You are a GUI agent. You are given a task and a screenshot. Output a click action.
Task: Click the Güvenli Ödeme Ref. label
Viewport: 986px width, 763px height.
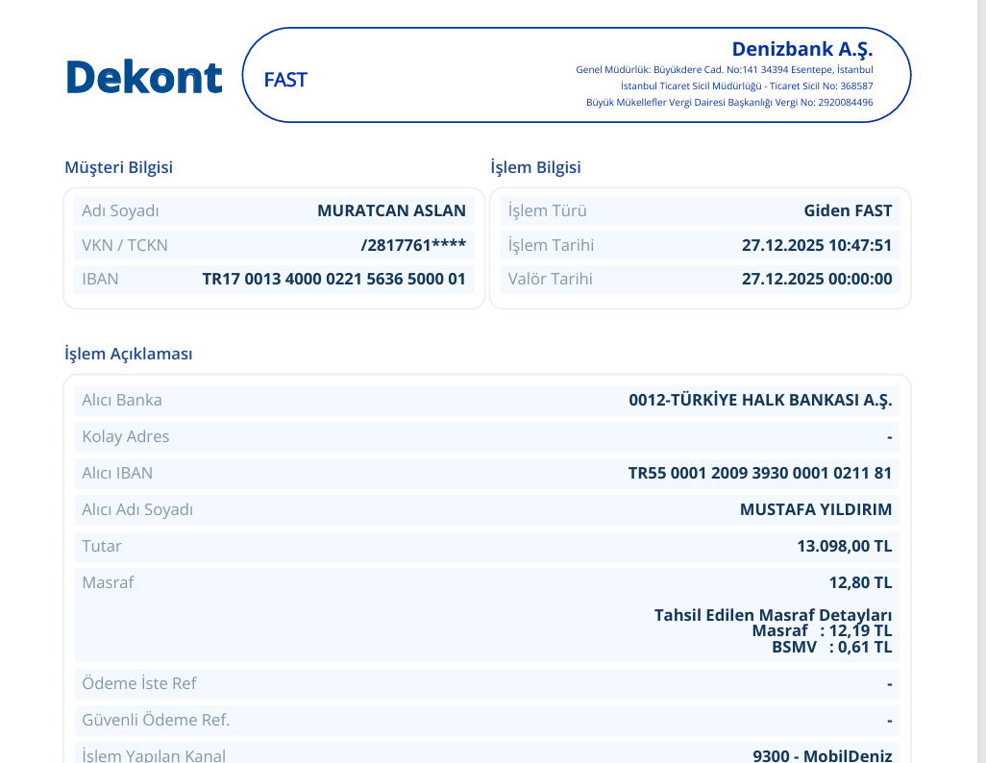pyautogui.click(x=156, y=720)
